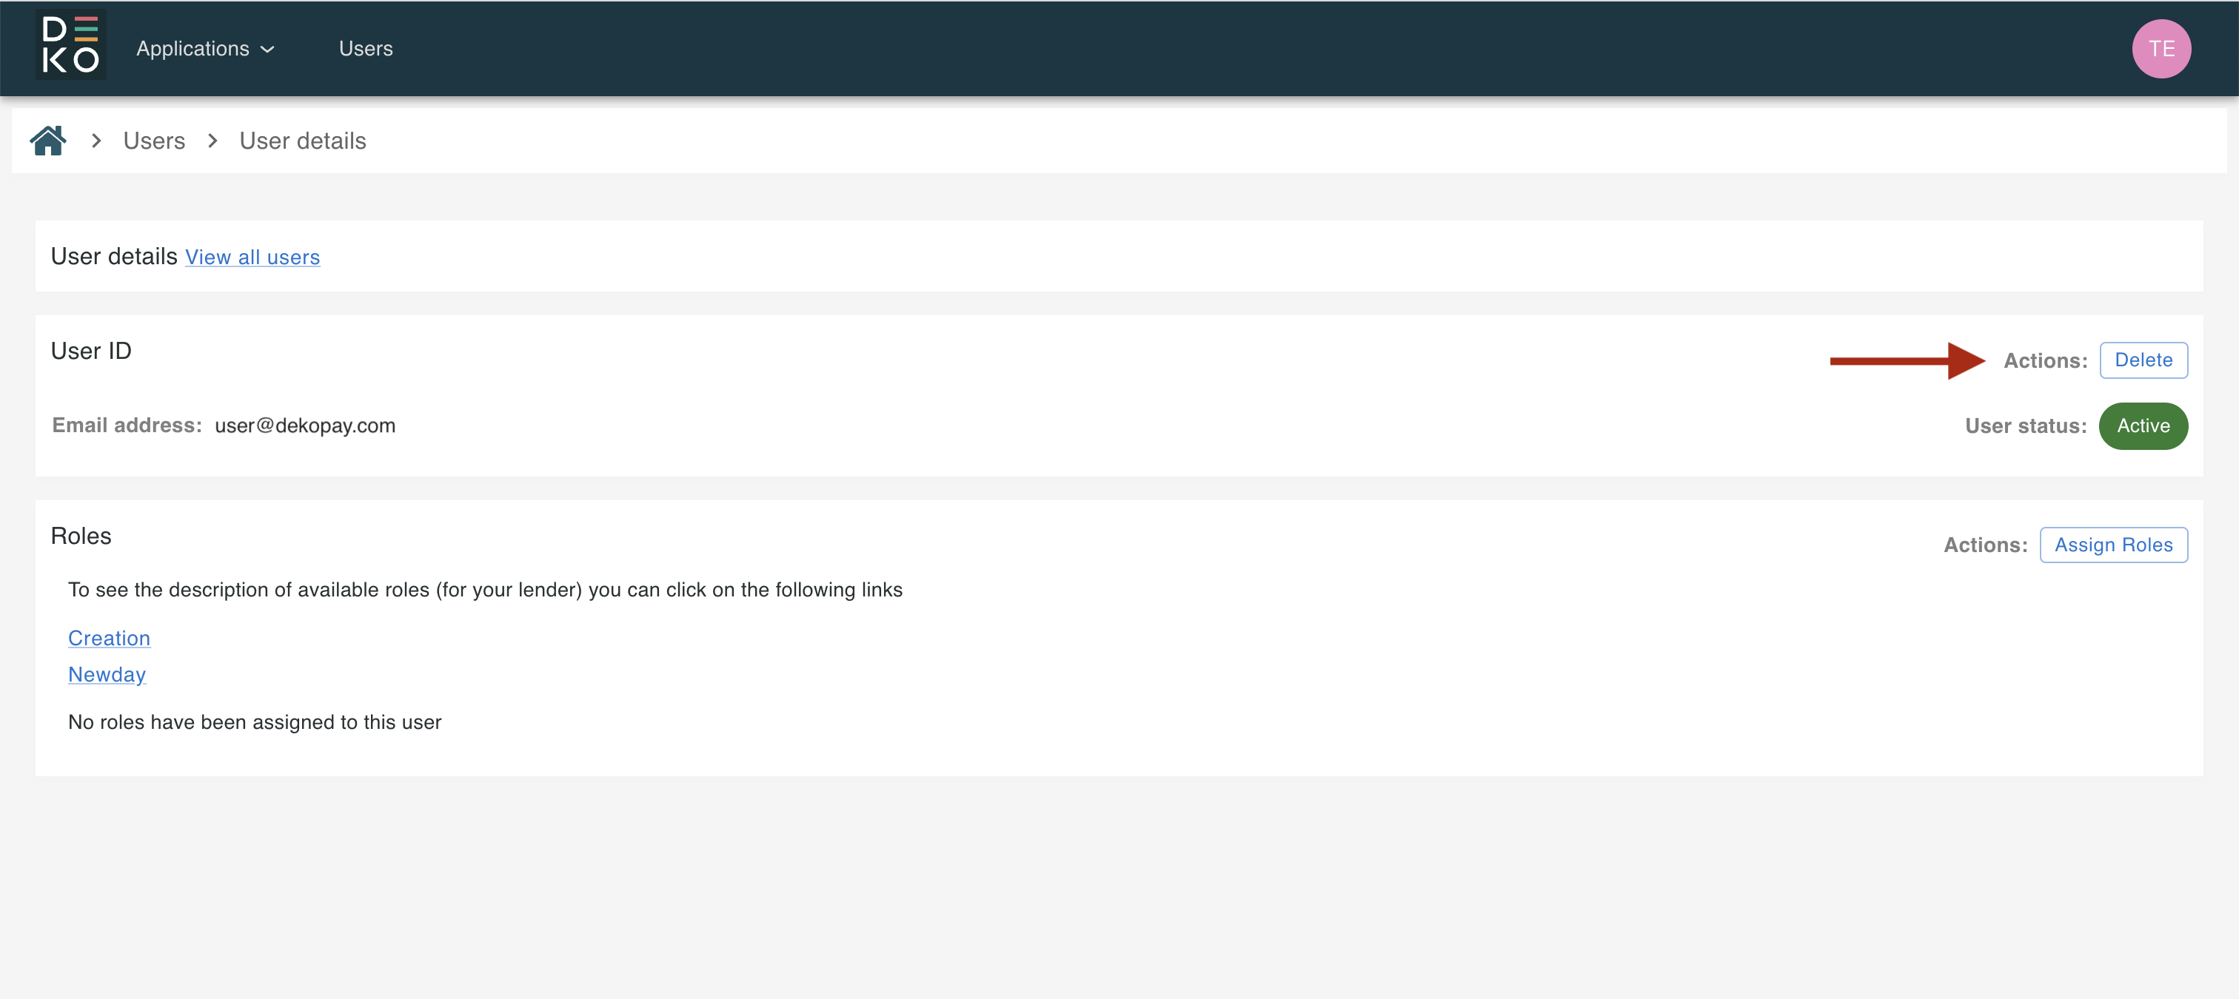Click the Roles section heading
This screenshot has height=999, width=2239.
pyautogui.click(x=81, y=536)
